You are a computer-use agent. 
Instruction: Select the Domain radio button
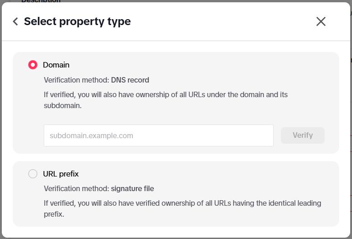(33, 65)
